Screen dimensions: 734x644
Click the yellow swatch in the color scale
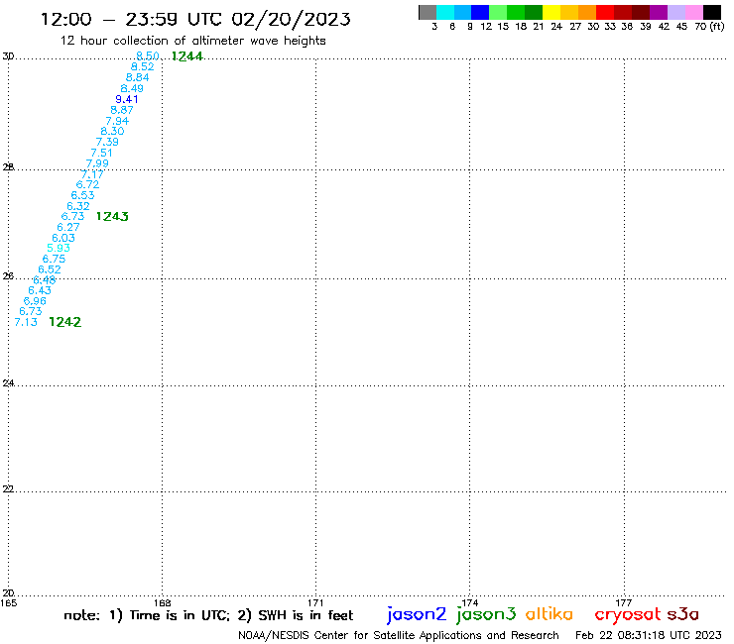coord(551,12)
